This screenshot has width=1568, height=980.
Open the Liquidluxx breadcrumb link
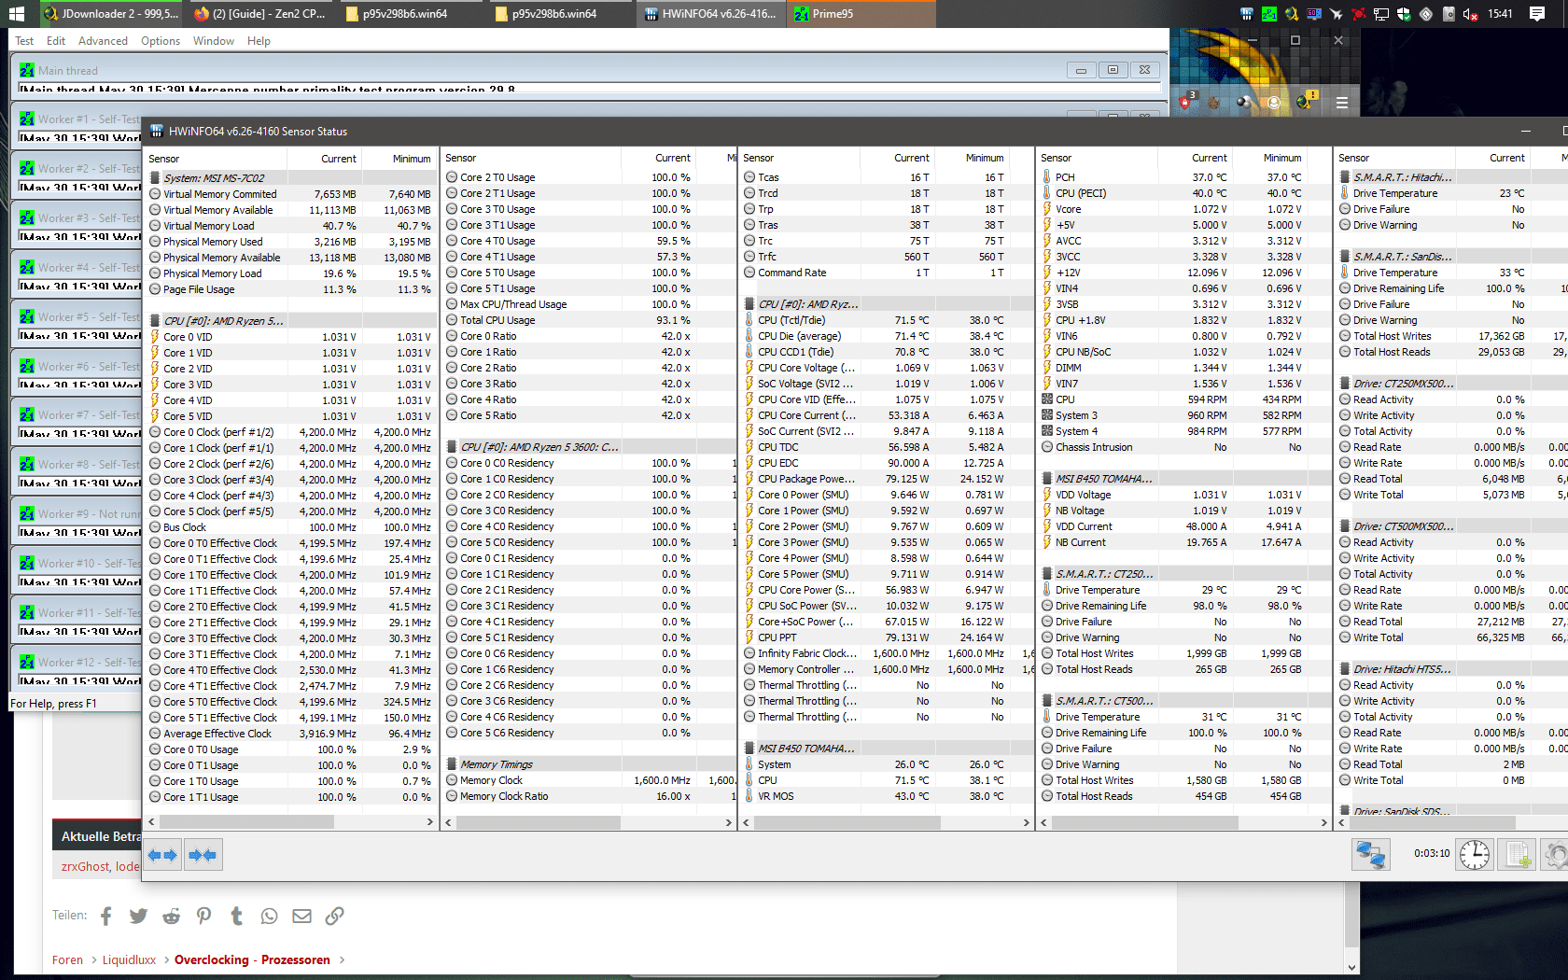pos(129,959)
